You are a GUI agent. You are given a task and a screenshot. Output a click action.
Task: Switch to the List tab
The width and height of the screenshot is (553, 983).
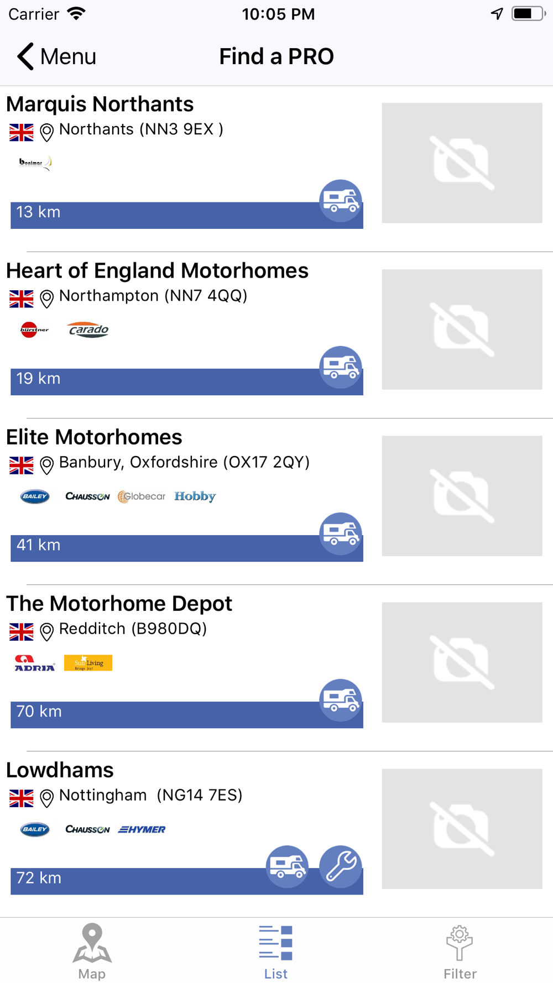[x=276, y=951]
